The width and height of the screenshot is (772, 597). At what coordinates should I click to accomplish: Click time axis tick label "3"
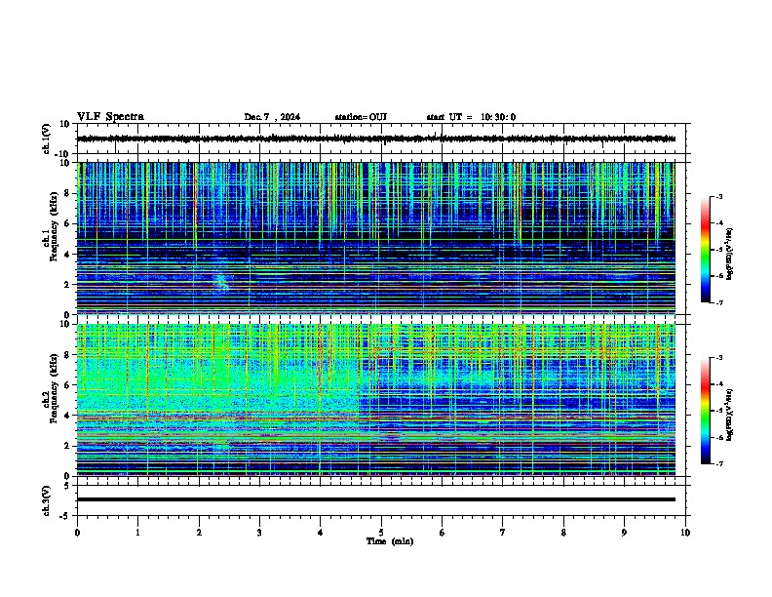pos(259,533)
